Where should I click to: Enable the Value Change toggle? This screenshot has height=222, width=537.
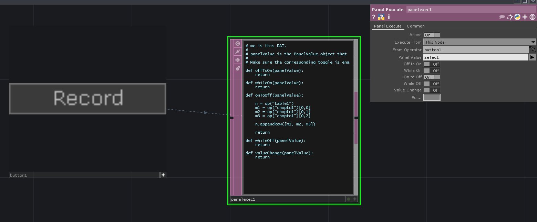[432, 90]
